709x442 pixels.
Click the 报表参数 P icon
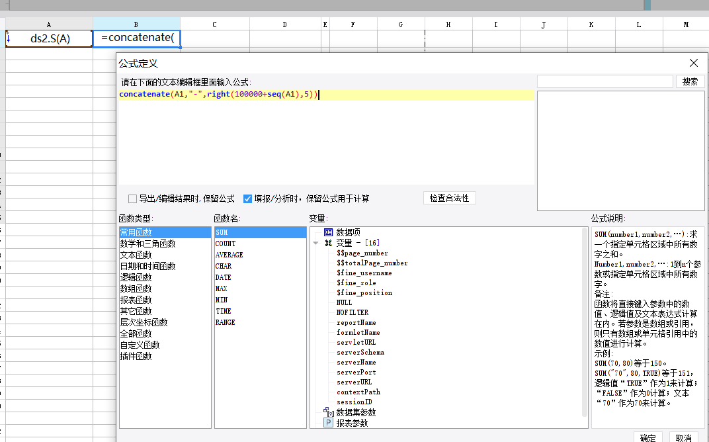click(328, 423)
